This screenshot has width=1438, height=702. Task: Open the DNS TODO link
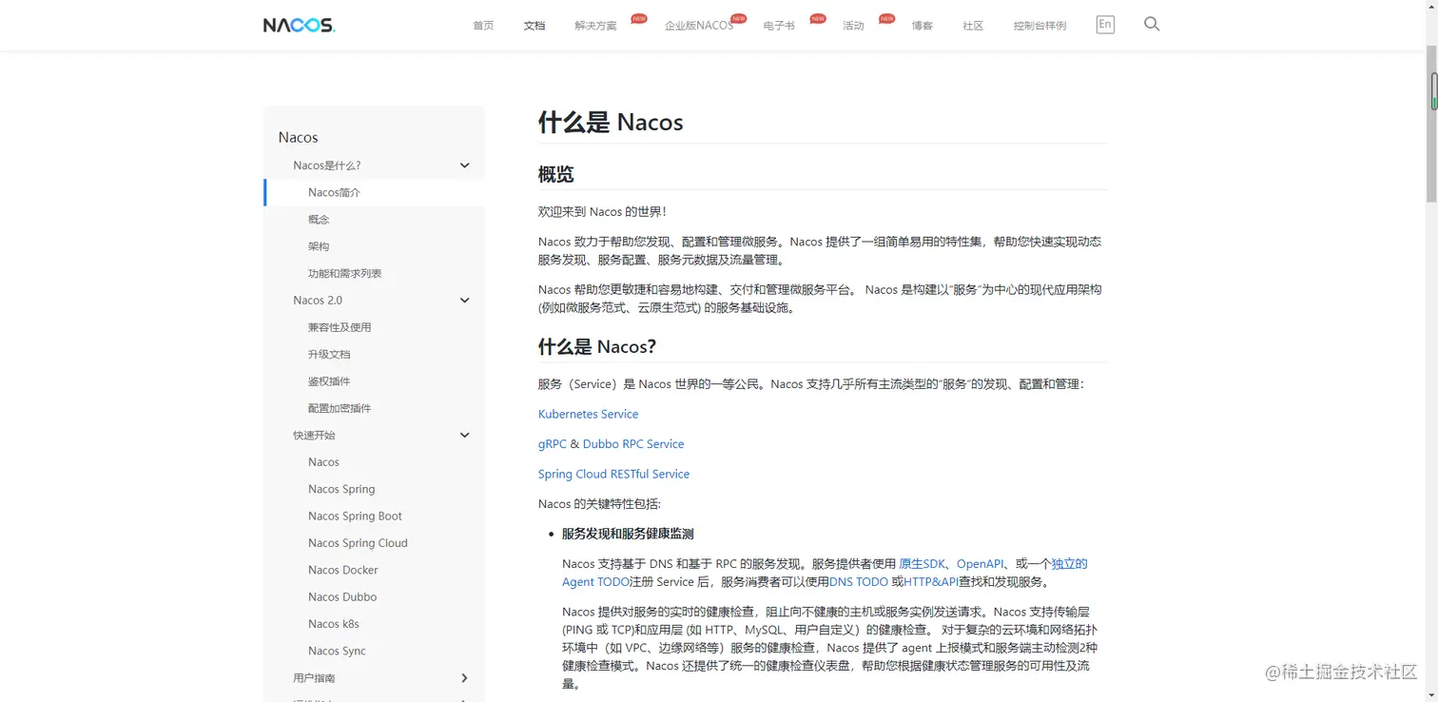coord(859,582)
